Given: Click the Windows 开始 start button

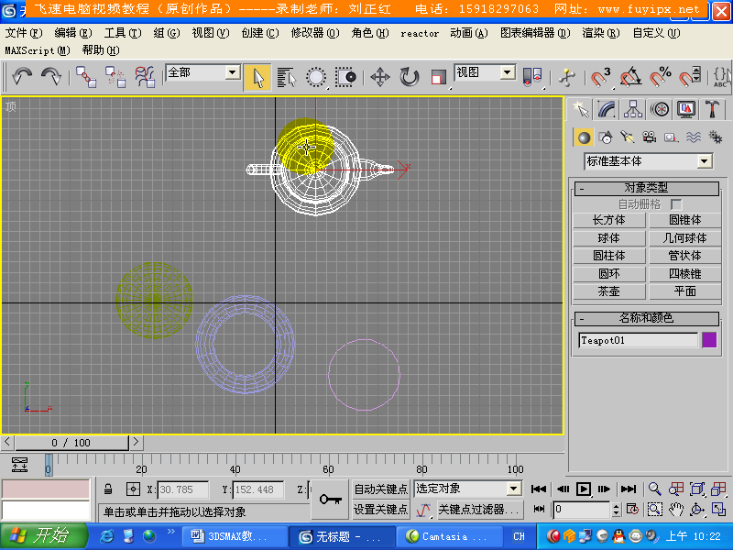Looking at the screenshot, I should (44, 536).
